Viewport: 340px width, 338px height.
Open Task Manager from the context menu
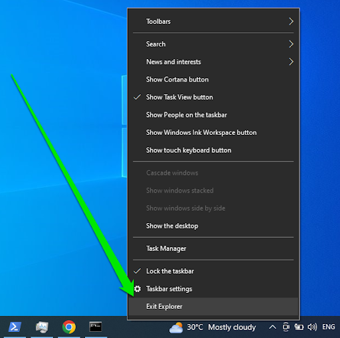pos(213,248)
